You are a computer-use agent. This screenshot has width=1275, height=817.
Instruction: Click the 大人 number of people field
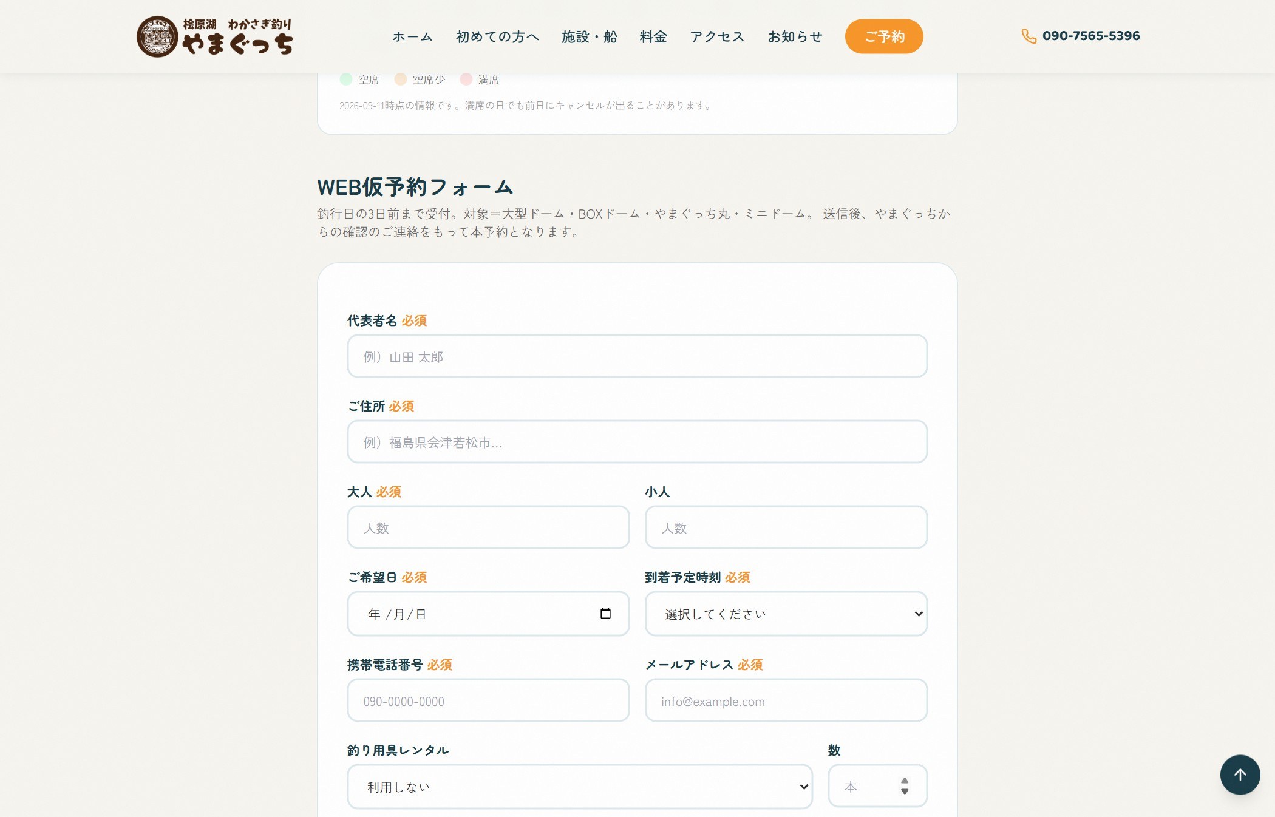(x=488, y=527)
